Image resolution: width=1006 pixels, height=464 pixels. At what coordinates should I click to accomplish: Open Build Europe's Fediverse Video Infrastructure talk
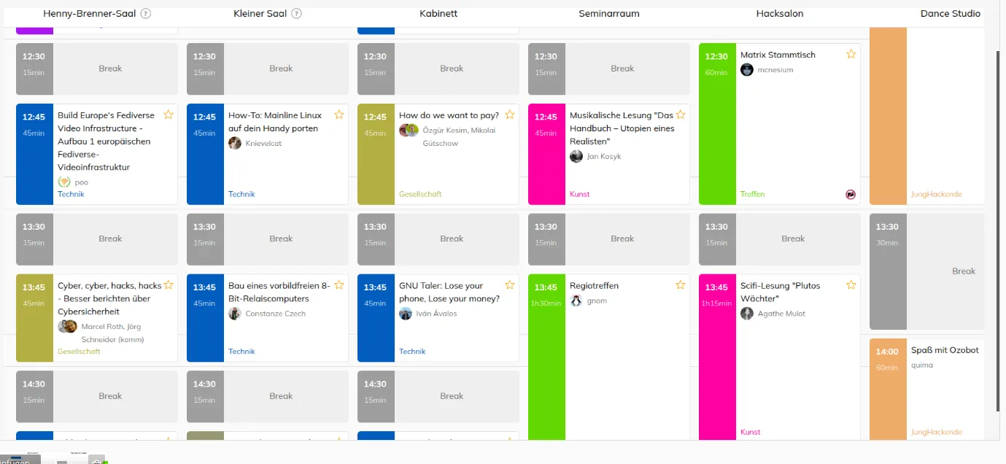(x=106, y=141)
